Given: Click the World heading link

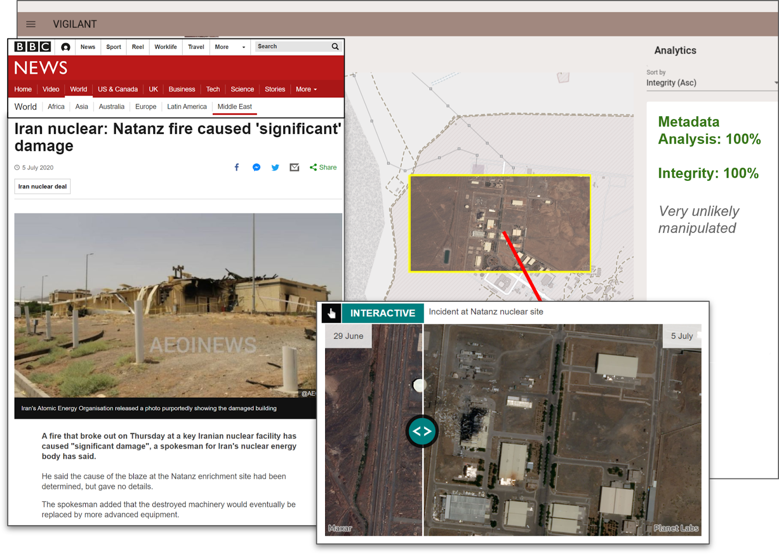Looking at the screenshot, I should point(25,107).
